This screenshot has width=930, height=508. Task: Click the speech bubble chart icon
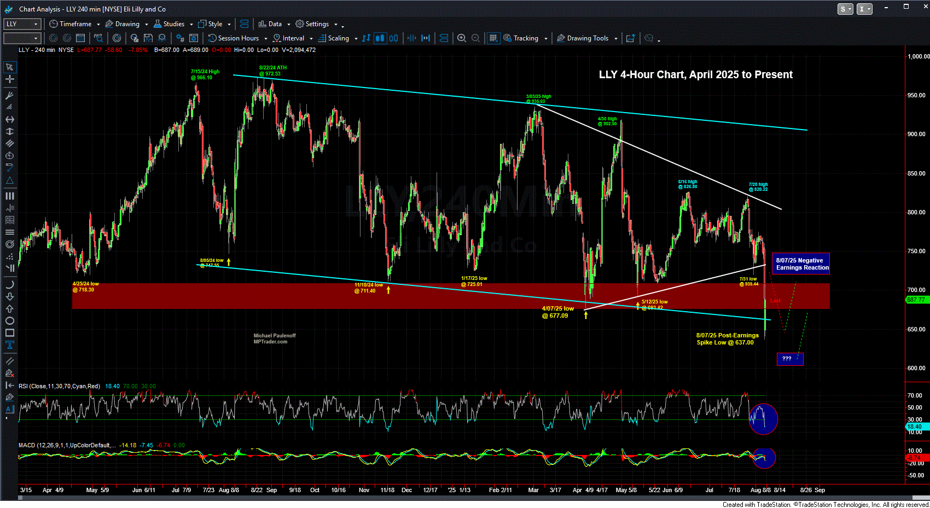coord(649,38)
